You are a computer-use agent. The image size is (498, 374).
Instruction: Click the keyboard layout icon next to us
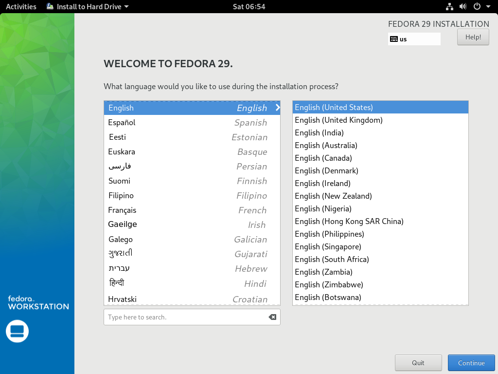coord(394,39)
